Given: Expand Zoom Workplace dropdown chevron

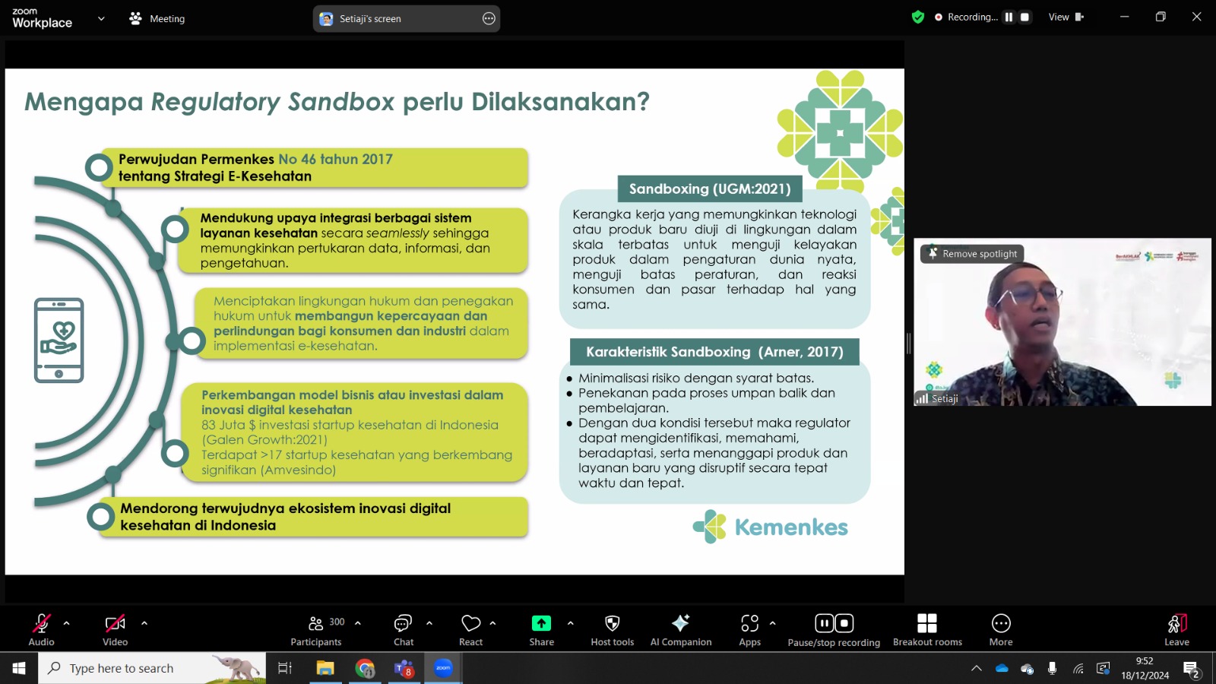Looking at the screenshot, I should [101, 18].
